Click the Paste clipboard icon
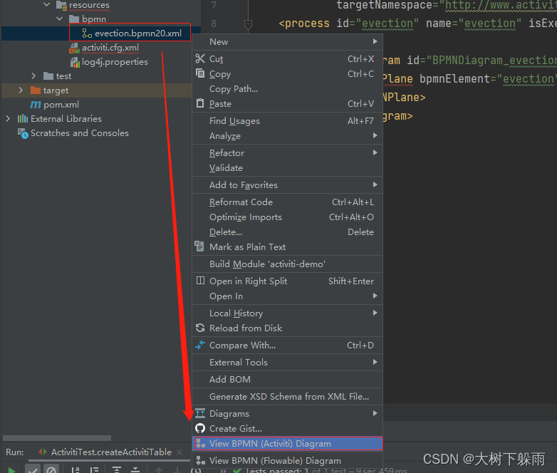Image resolution: width=557 pixels, height=473 pixels. [200, 103]
